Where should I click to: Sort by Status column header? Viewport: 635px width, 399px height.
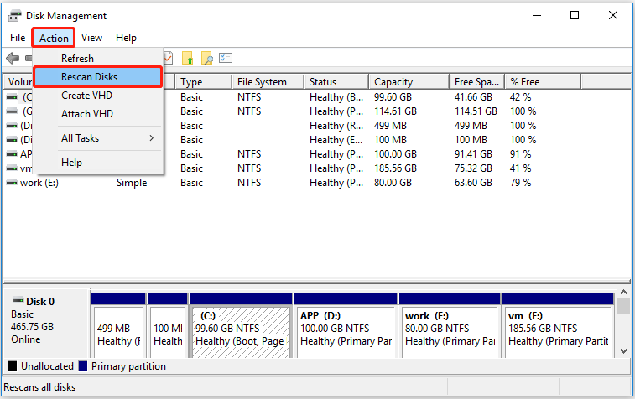(x=336, y=82)
